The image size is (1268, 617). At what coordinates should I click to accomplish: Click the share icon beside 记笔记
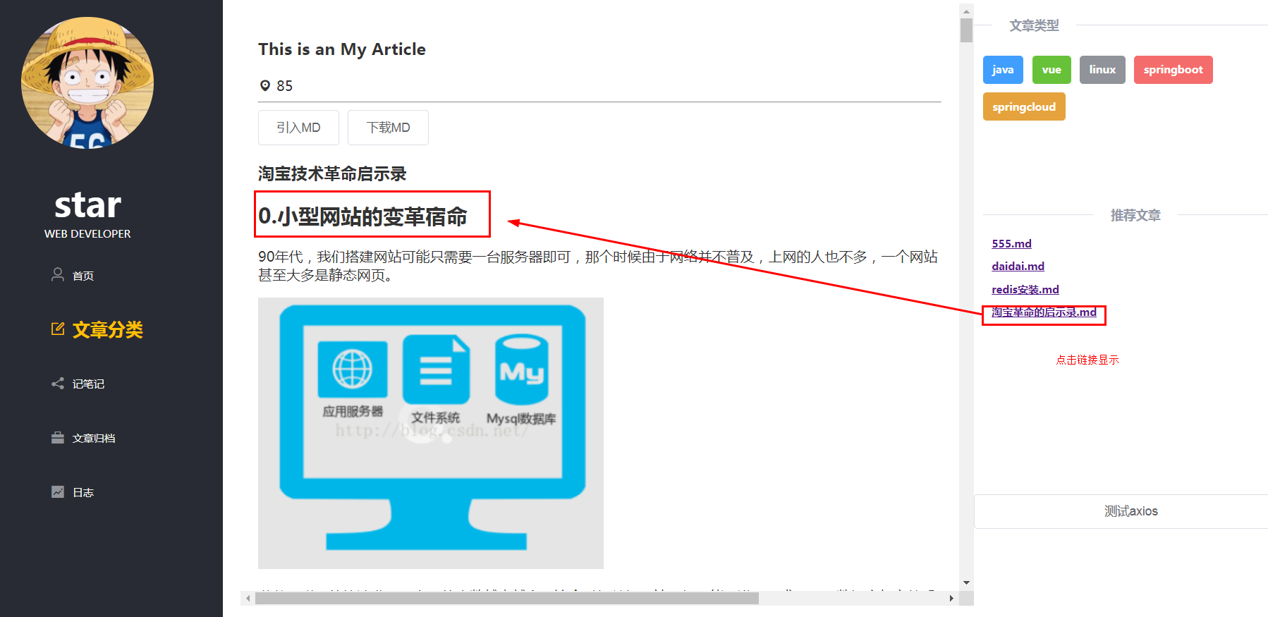[58, 383]
